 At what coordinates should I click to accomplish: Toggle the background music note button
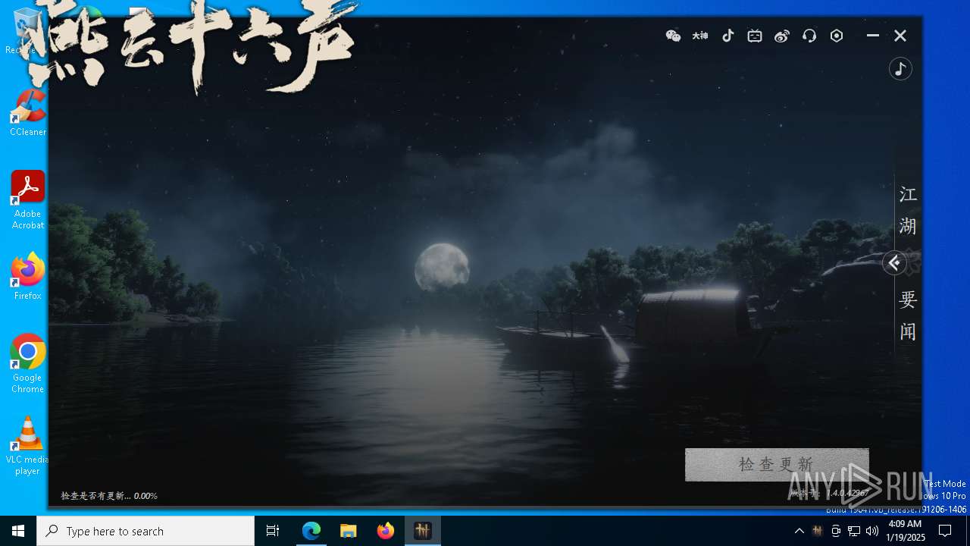click(900, 69)
